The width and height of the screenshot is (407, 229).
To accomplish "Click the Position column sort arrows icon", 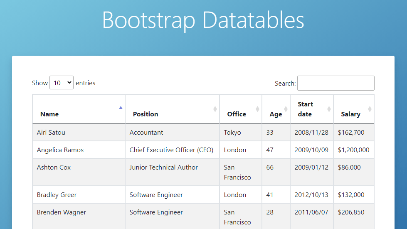I will click(215, 109).
